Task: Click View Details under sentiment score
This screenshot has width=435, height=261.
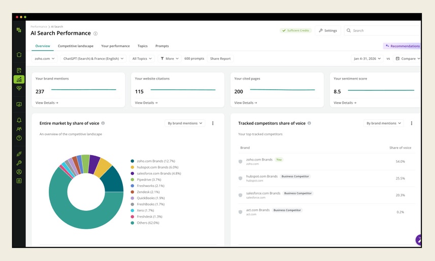Action: [x=345, y=103]
